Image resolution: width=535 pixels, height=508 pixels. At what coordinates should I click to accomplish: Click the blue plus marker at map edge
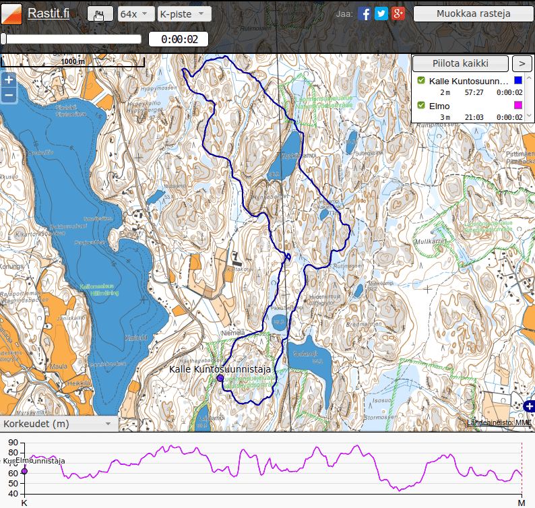pyautogui.click(x=530, y=406)
